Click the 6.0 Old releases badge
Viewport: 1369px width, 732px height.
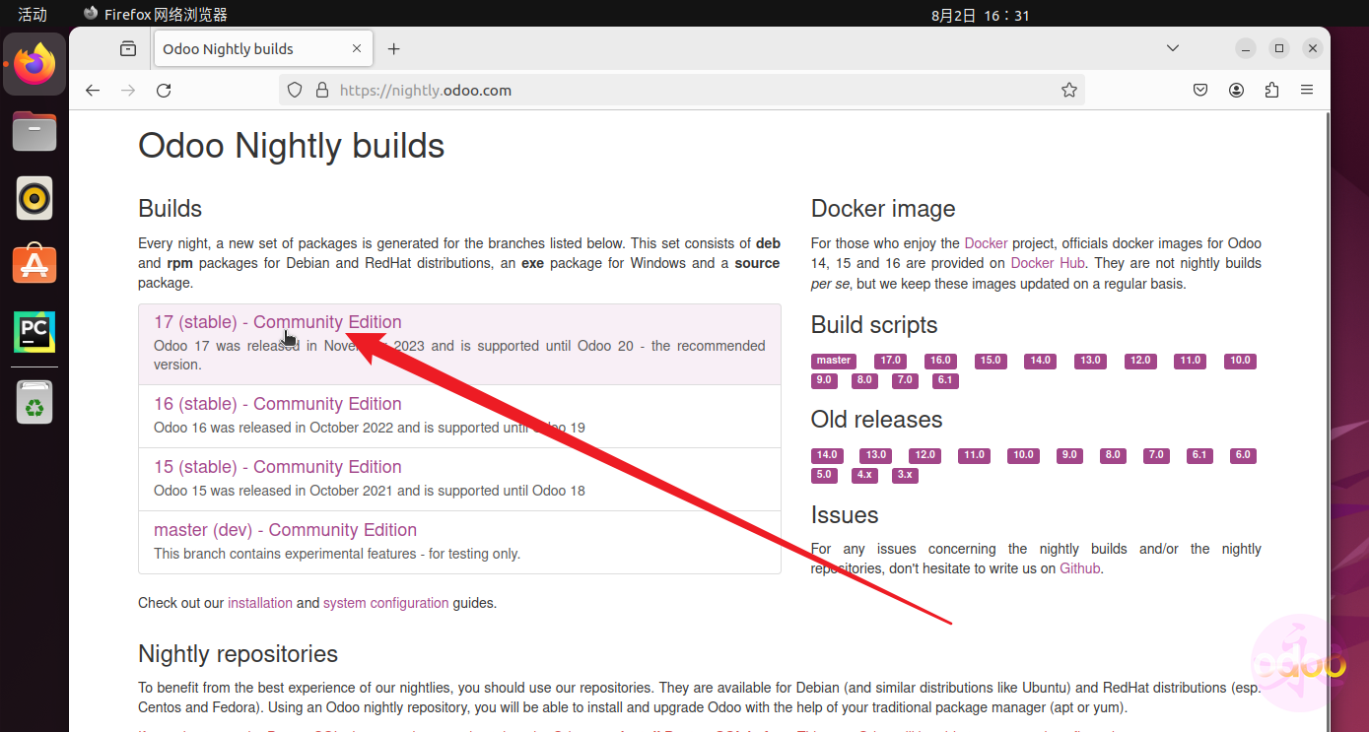[x=1243, y=455]
